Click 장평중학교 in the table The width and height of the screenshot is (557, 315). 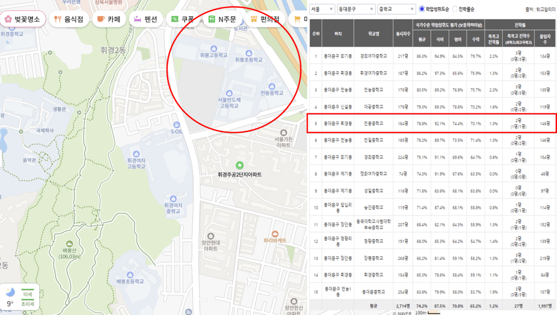pyautogui.click(x=373, y=258)
